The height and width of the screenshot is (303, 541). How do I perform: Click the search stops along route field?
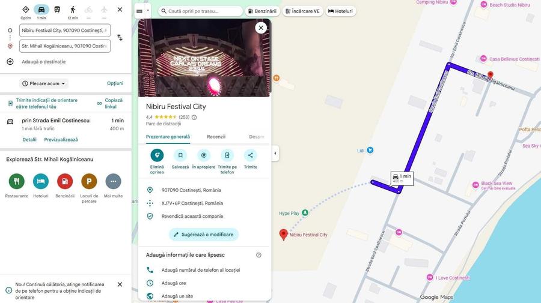(200, 11)
